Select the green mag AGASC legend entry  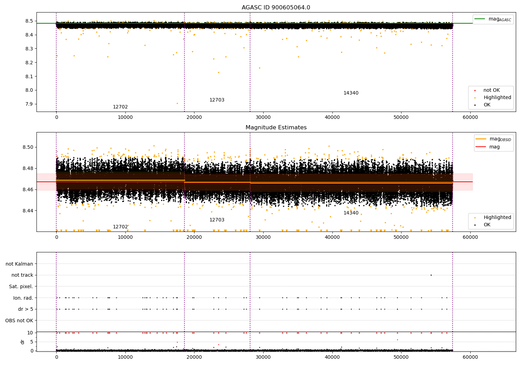[x=493, y=19]
